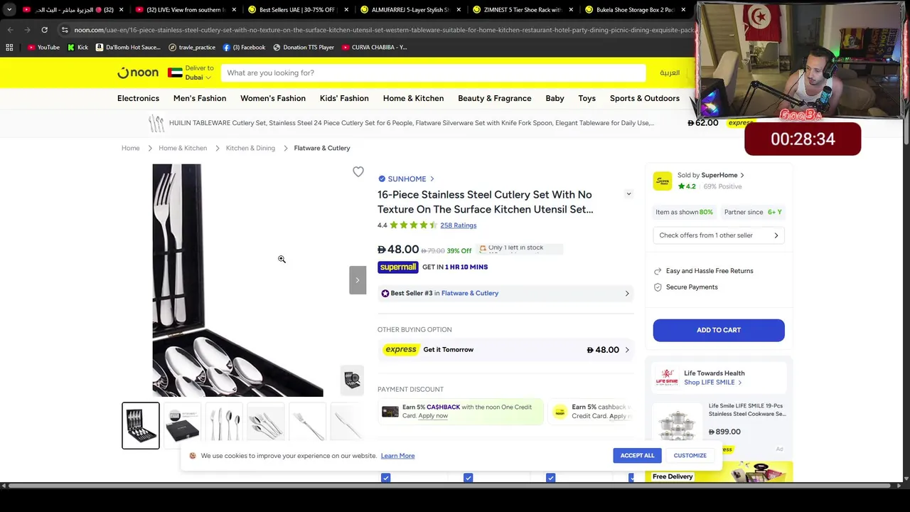
Task: Open Da'Bomb Hot Sauce bookmark
Action: coord(128,47)
